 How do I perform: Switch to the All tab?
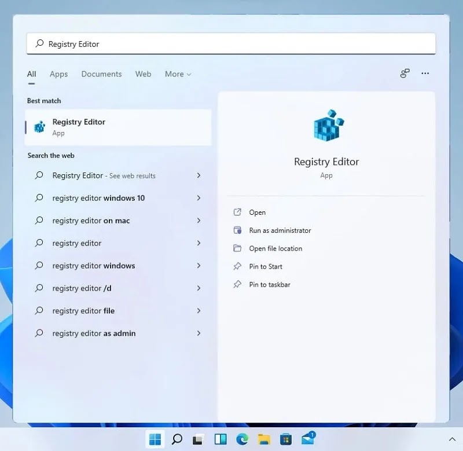click(32, 74)
